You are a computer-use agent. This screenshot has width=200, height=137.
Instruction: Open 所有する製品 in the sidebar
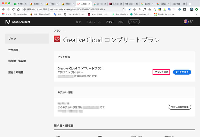16,72
